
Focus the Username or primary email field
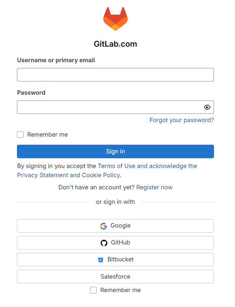(115, 75)
